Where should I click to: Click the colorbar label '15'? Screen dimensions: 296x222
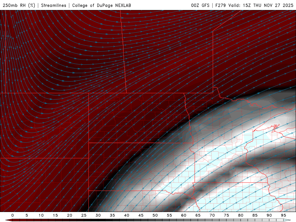coord(55,215)
